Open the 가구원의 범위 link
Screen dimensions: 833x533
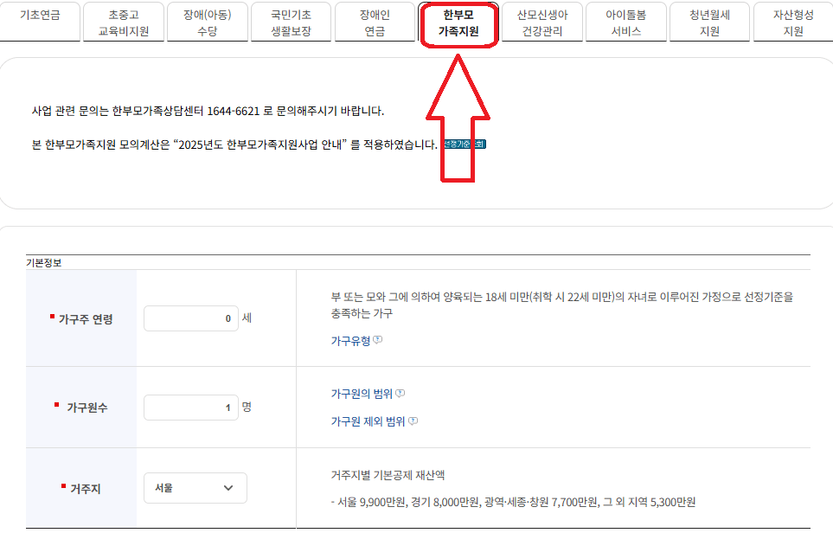pyautogui.click(x=362, y=394)
